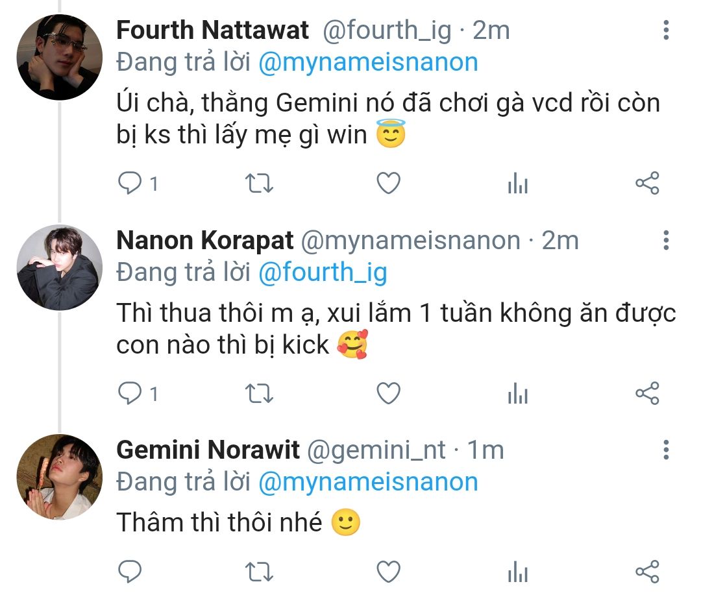Reply to Nanon Korapat's tweet

coord(130,393)
